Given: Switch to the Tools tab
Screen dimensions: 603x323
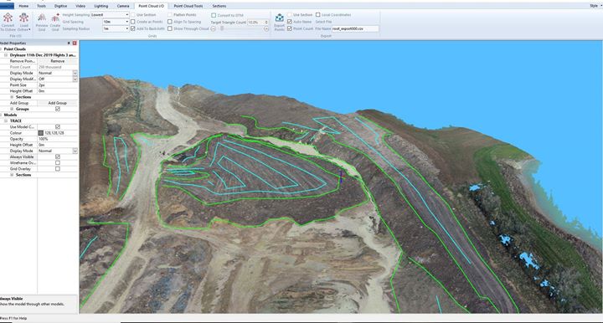Looking at the screenshot, I should 41,6.
